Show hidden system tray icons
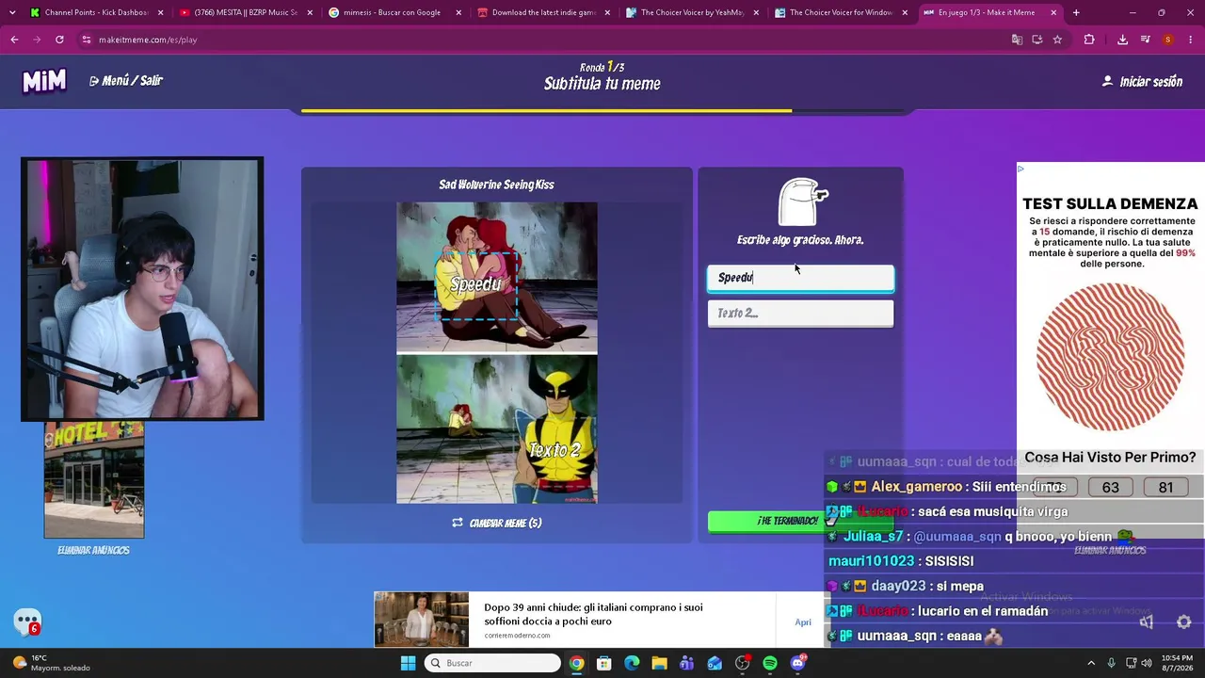The image size is (1205, 678). click(x=1091, y=663)
